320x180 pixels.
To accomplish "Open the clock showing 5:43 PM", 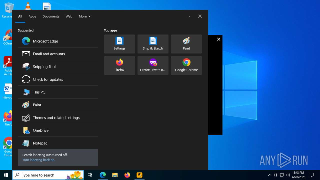I will (299, 175).
